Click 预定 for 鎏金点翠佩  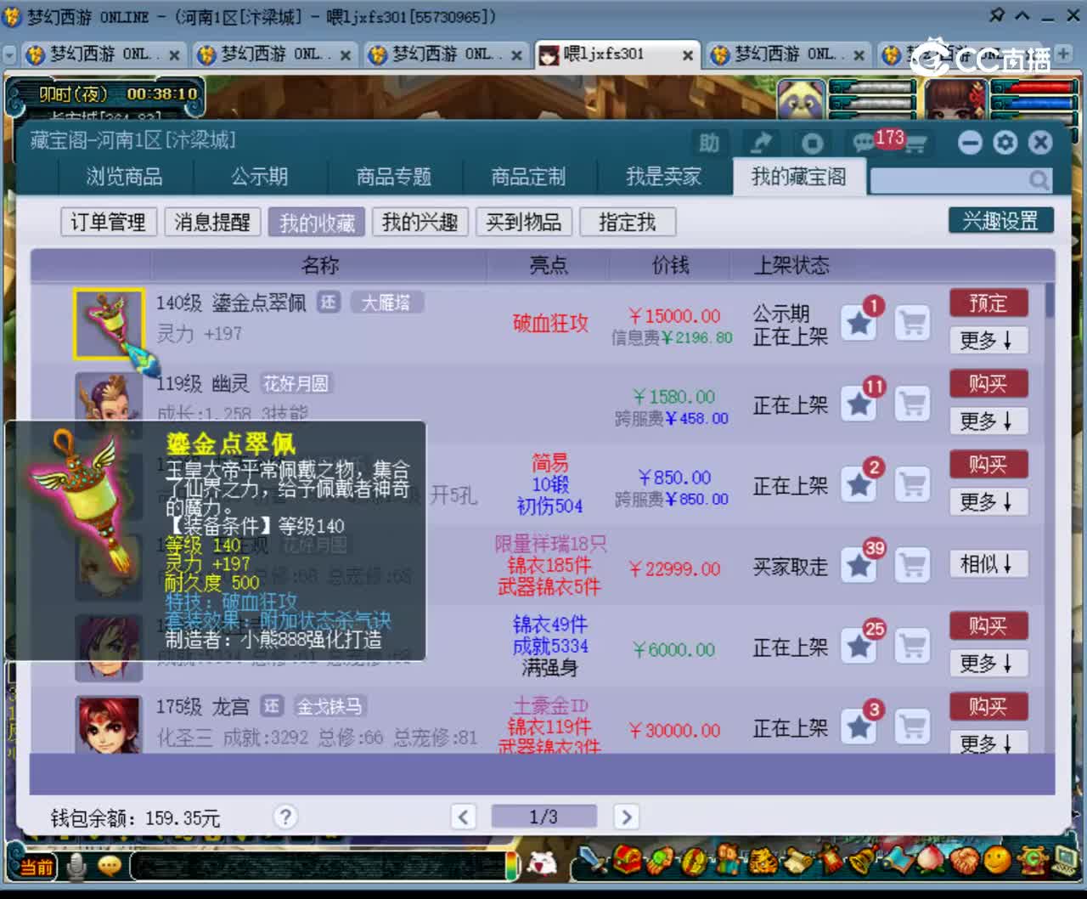[988, 303]
